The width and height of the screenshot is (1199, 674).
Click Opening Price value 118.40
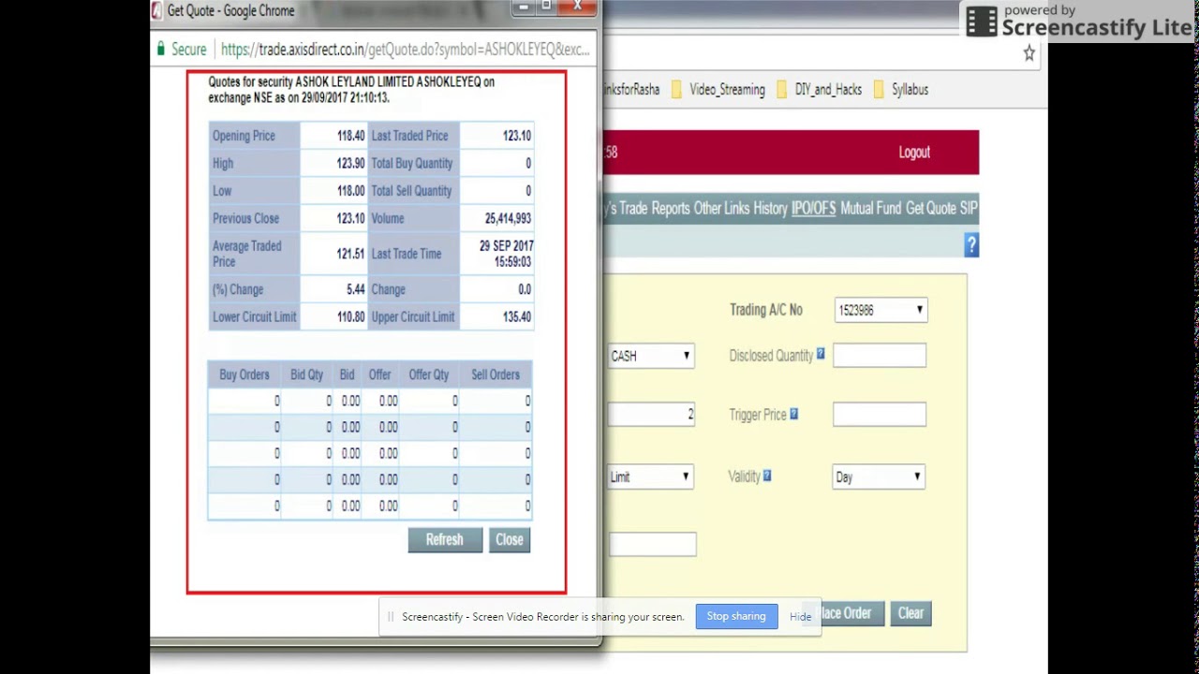coord(350,136)
